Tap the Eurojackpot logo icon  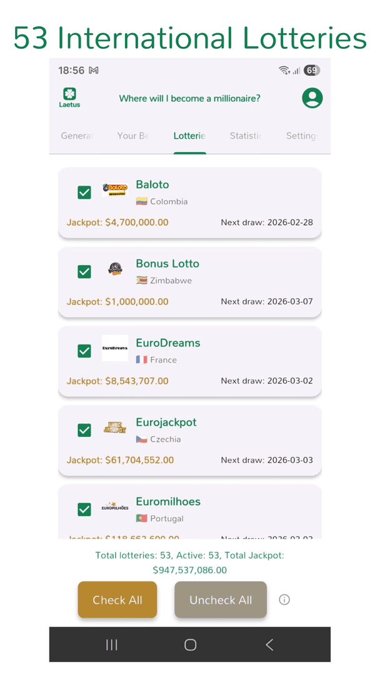coord(115,427)
